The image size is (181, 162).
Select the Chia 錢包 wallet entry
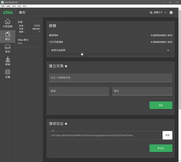coord(29,41)
